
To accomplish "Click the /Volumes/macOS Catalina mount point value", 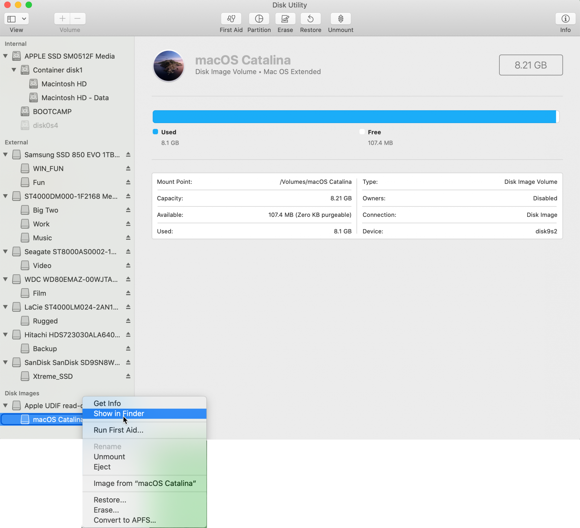I will 316,182.
